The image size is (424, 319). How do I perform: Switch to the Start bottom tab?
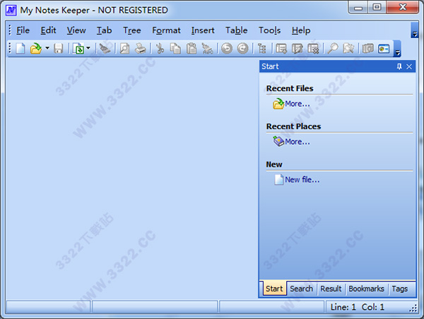coord(274,289)
